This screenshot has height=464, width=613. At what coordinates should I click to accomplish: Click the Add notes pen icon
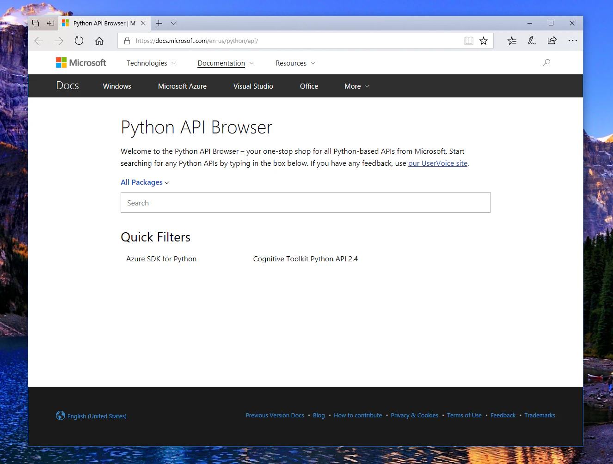pyautogui.click(x=532, y=41)
